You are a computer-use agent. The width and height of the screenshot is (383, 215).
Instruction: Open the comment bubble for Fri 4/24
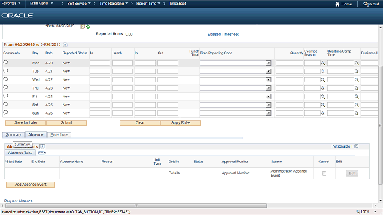tap(5, 96)
